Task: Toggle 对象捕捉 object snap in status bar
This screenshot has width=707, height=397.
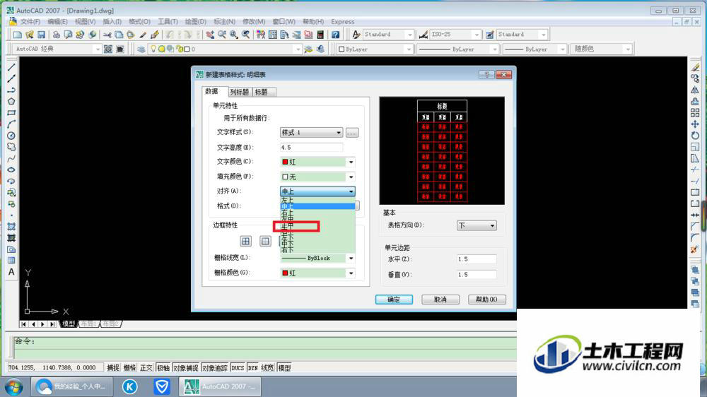Action: click(x=186, y=368)
